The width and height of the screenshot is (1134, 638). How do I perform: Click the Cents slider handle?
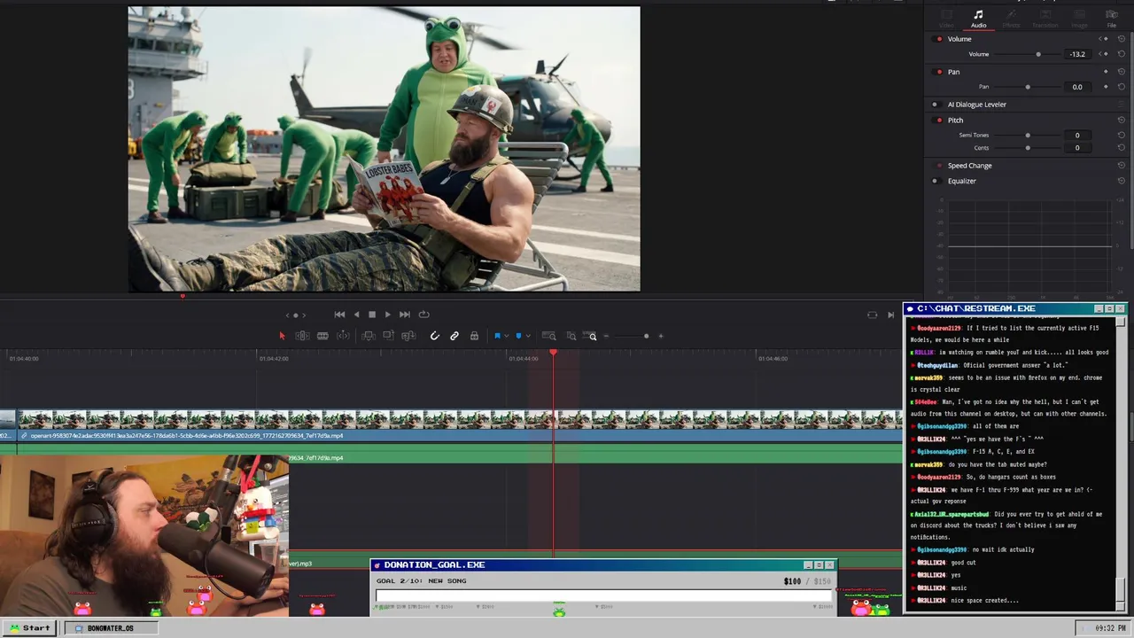point(1028,148)
